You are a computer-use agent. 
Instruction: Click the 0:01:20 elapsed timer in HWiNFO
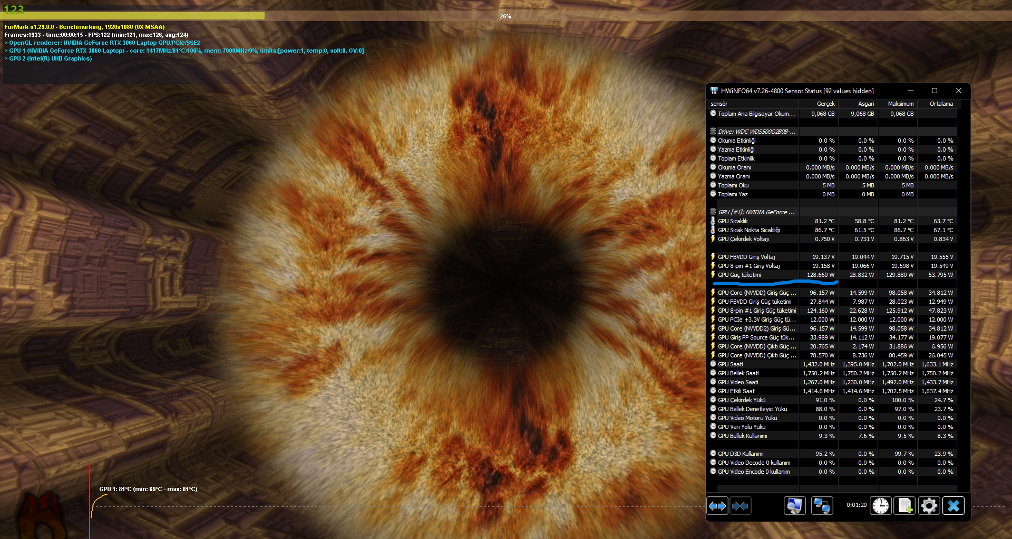coord(857,505)
